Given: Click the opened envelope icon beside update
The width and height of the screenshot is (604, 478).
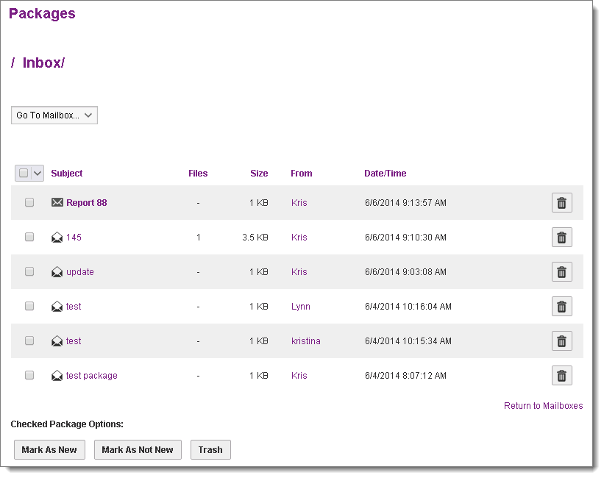Looking at the screenshot, I should (57, 272).
